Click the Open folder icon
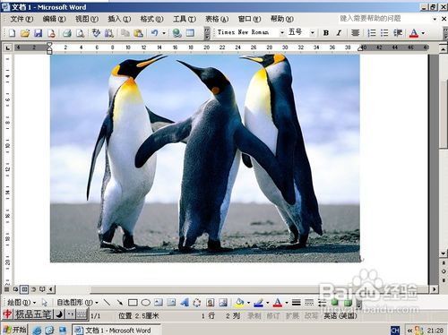 coord(25,33)
